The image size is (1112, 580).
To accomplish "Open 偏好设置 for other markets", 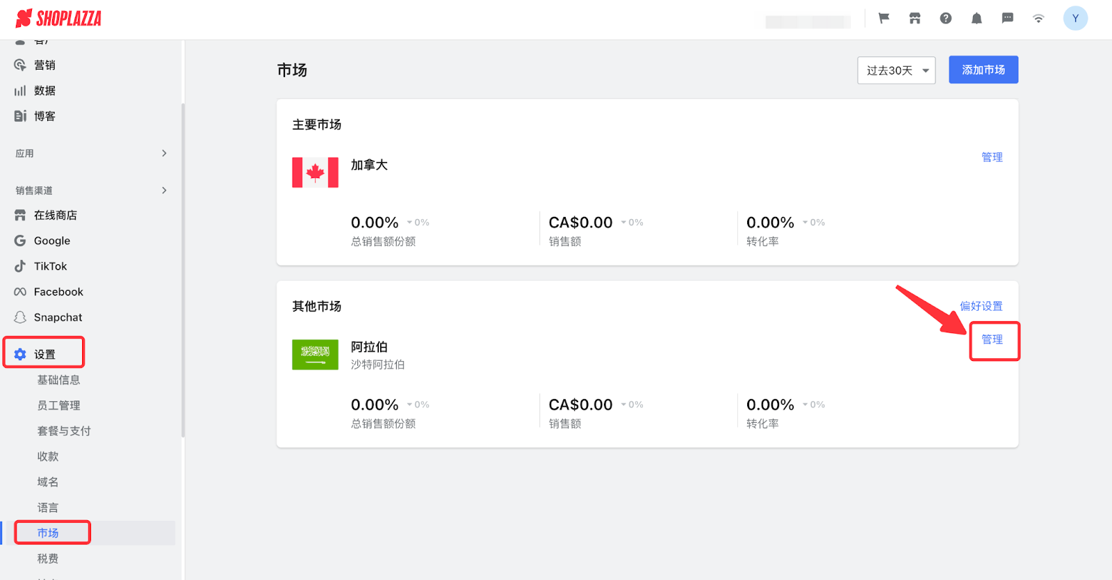I will (x=981, y=306).
